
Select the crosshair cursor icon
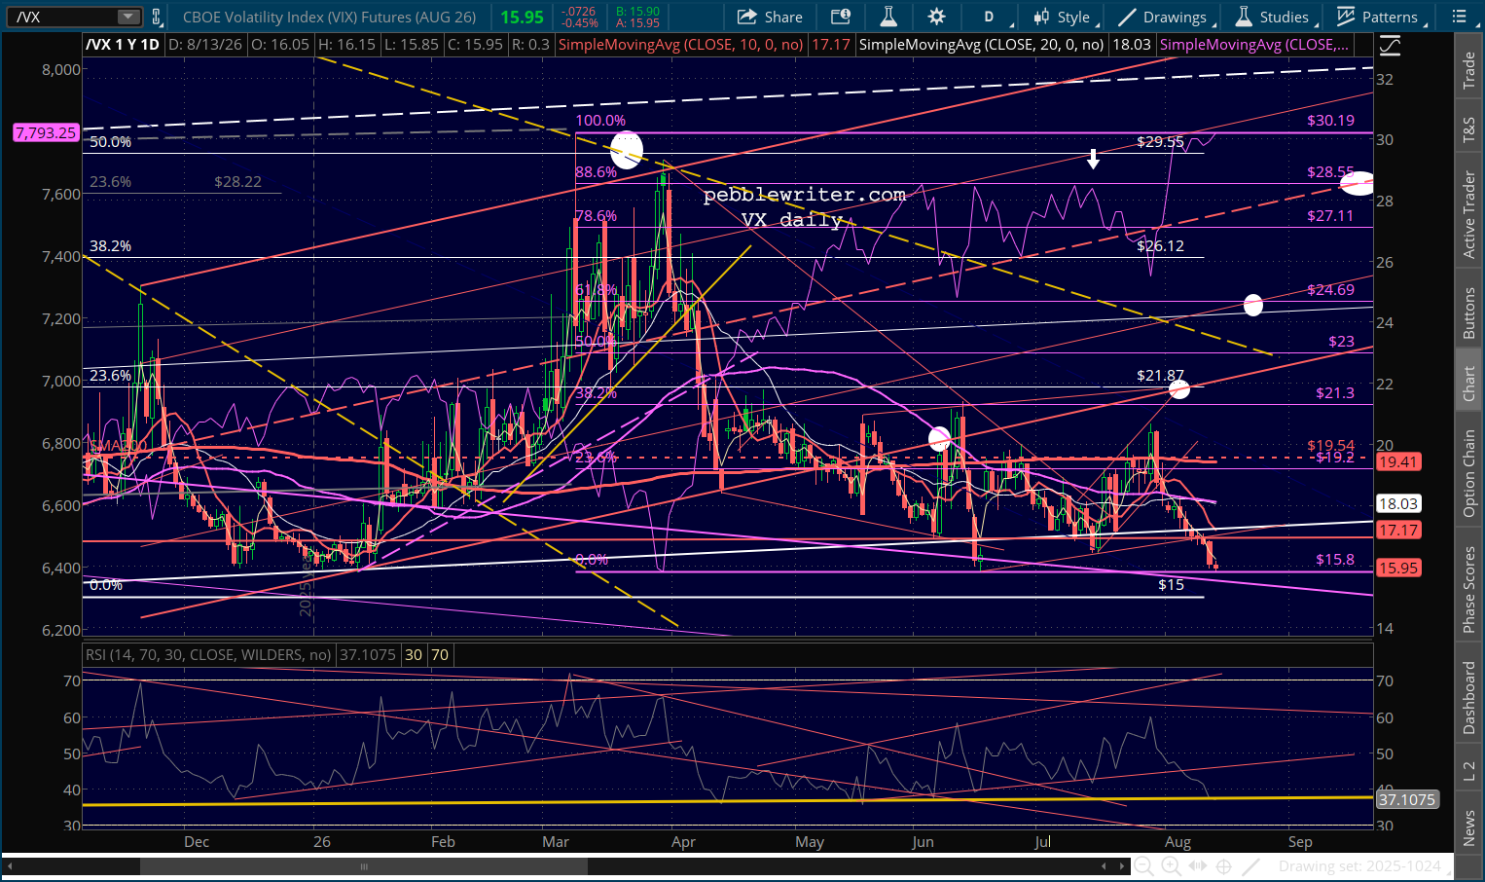[x=1224, y=866]
